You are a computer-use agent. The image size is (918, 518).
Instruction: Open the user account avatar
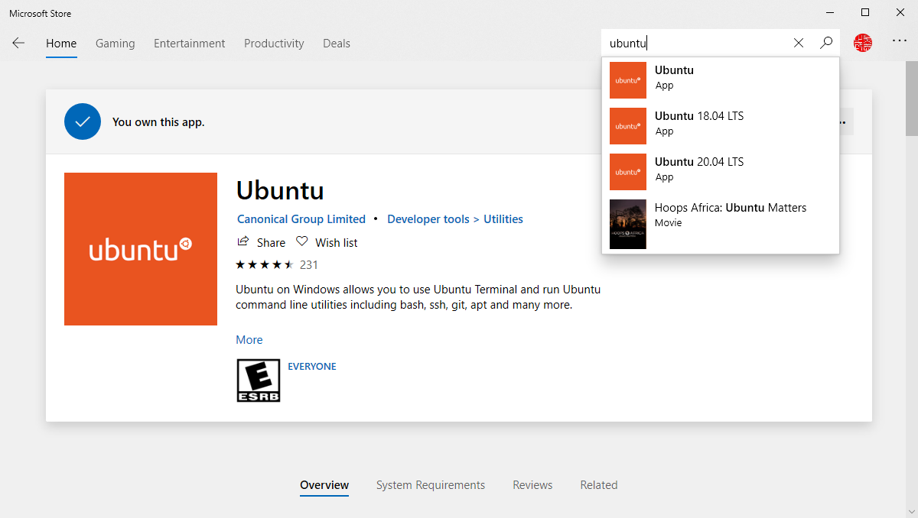[x=863, y=44]
